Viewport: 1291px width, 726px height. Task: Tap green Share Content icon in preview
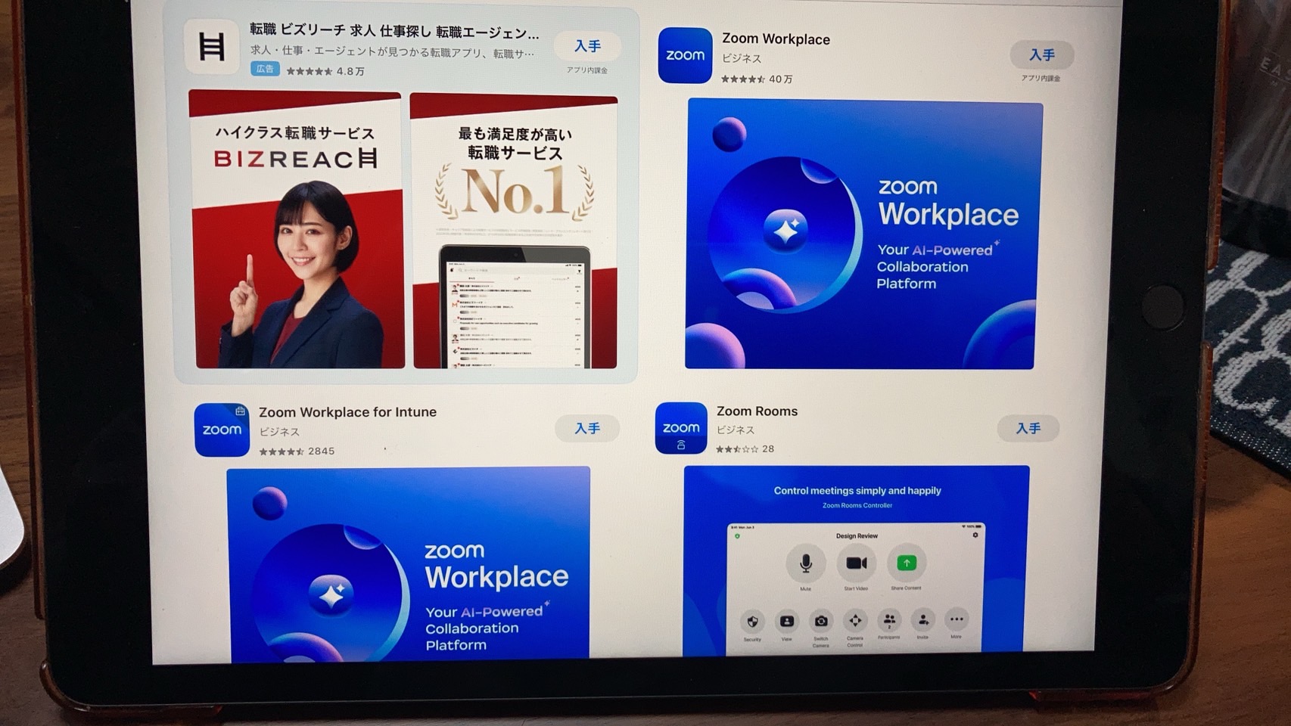point(907,563)
